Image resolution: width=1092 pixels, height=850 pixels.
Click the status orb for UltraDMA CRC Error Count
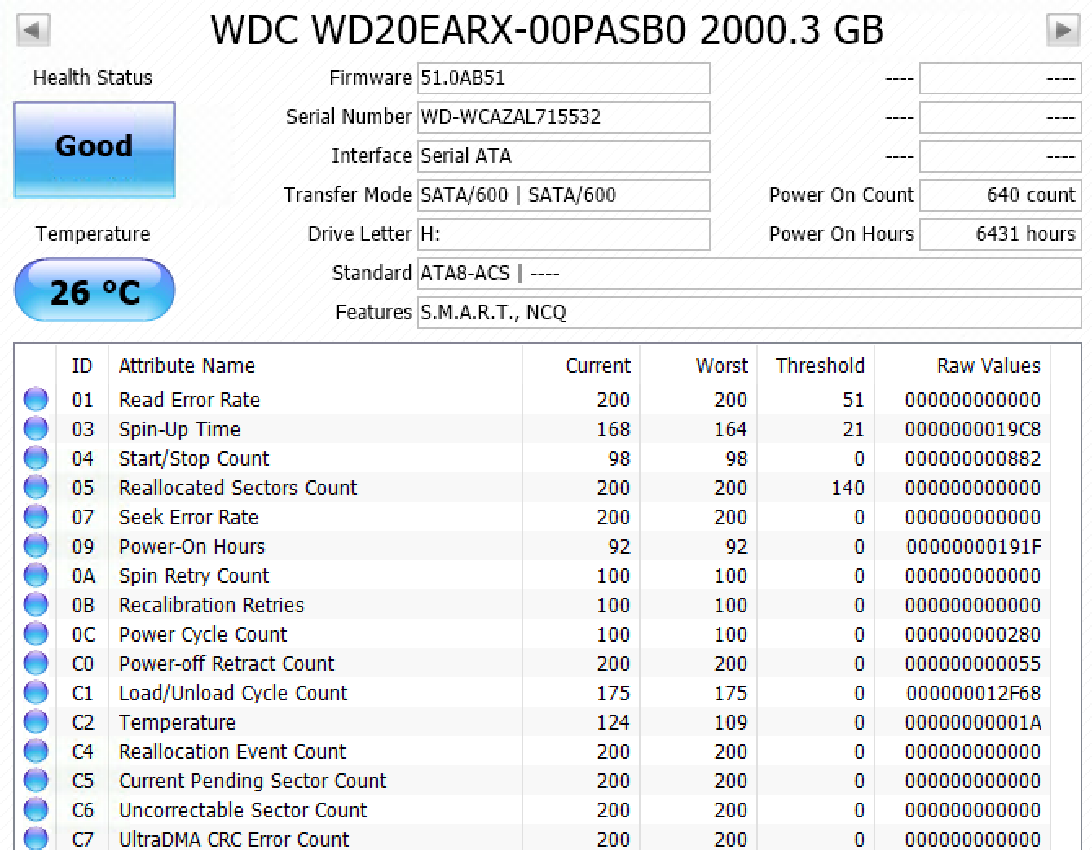[36, 839]
